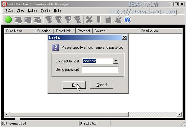The width and height of the screenshot is (186, 127).
Task: Click Cancel in the Login dialog
Action: (x=102, y=85)
